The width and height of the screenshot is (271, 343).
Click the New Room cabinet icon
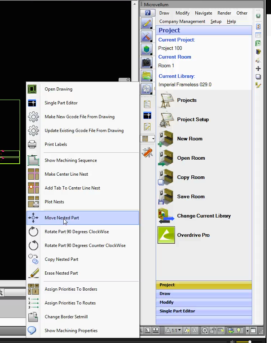pyautogui.click(x=166, y=139)
